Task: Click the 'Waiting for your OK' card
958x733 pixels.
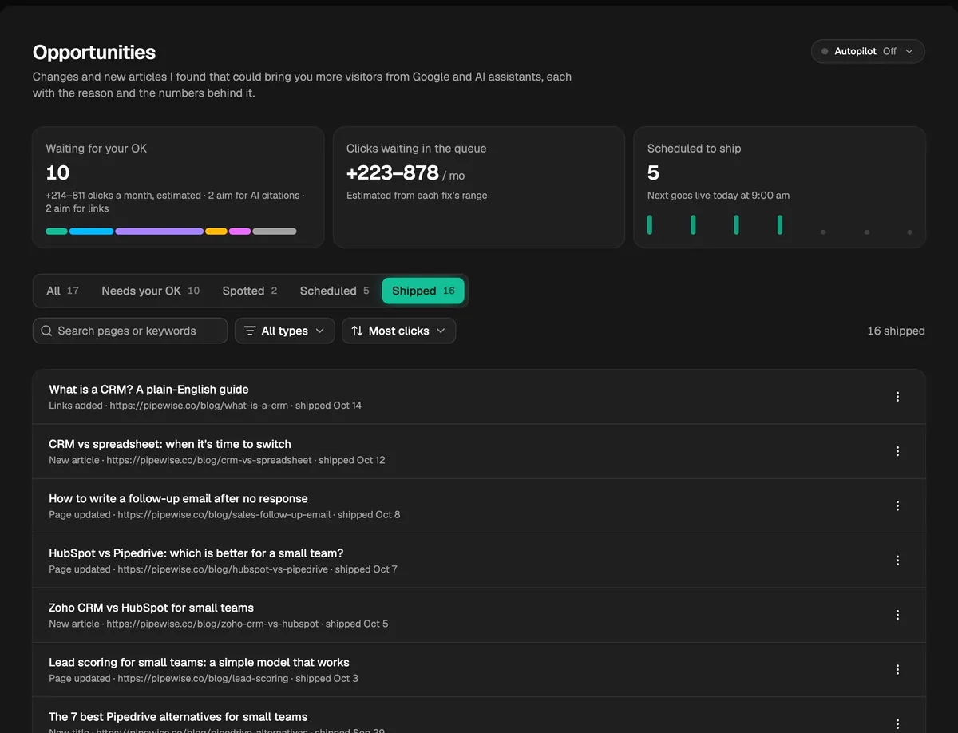Action: tap(178, 187)
